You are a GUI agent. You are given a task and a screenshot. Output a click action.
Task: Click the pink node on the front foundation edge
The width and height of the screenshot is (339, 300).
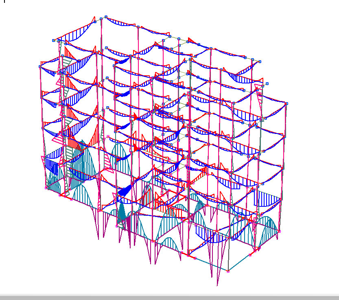(x=195, y=258)
